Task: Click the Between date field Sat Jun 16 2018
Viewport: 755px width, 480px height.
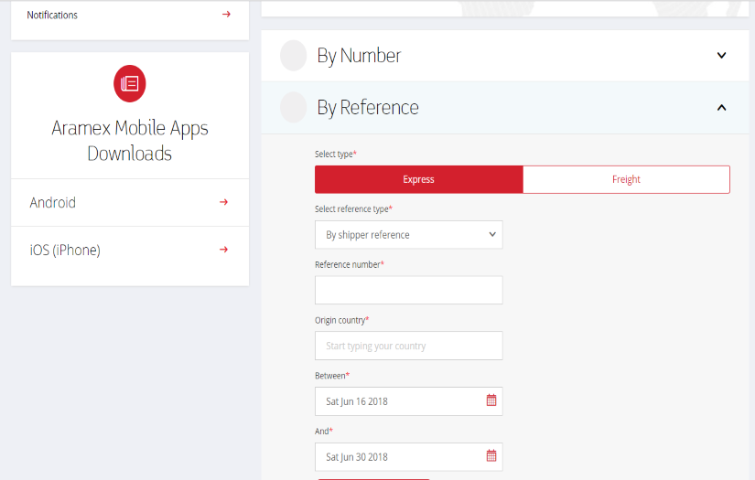Action: 409,401
